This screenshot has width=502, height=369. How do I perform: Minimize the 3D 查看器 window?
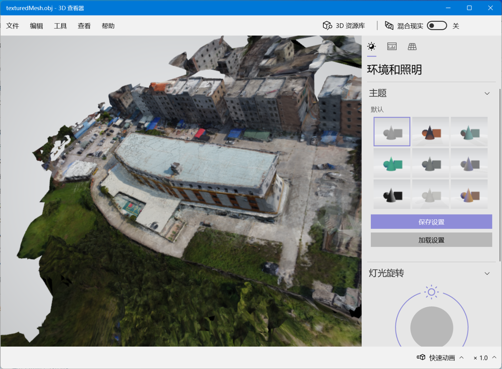pos(448,8)
